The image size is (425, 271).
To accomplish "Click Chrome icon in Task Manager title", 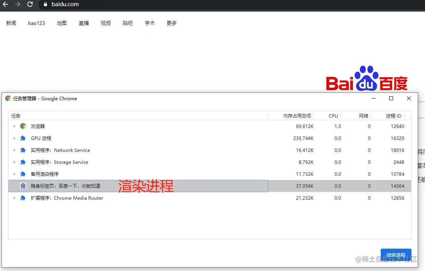I will [8, 98].
